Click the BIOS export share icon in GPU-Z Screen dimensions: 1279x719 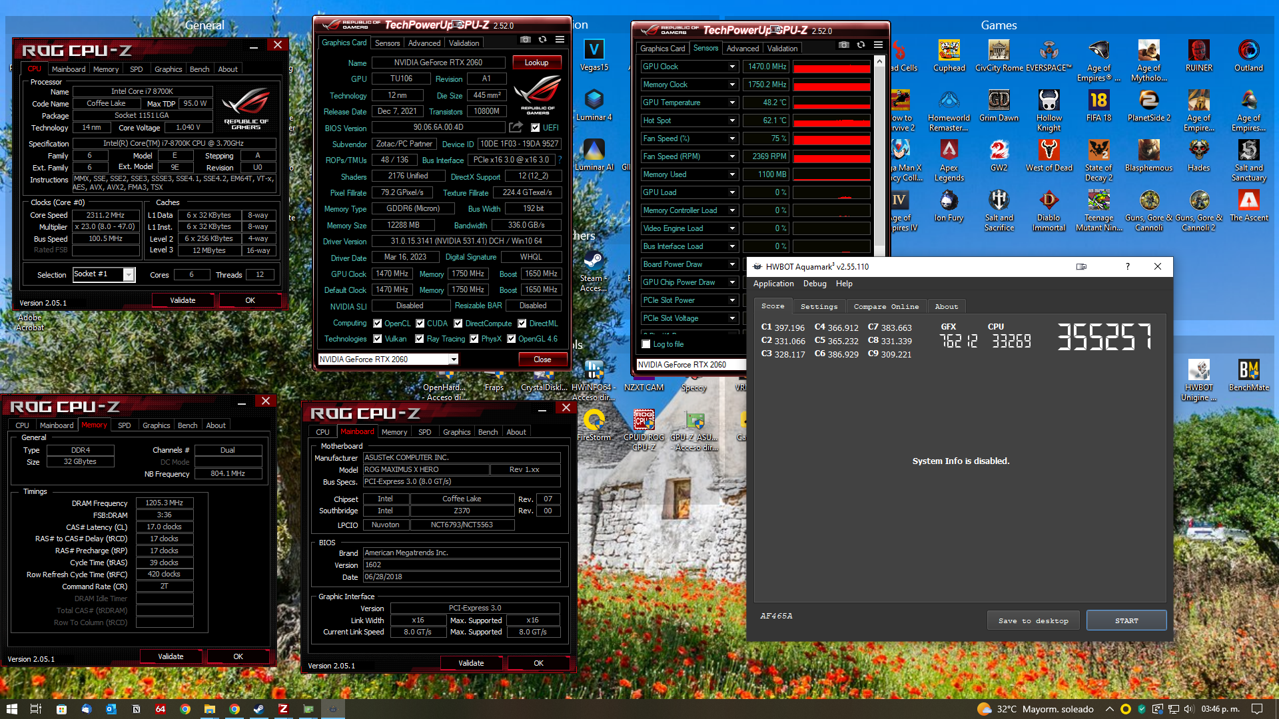[x=516, y=127]
